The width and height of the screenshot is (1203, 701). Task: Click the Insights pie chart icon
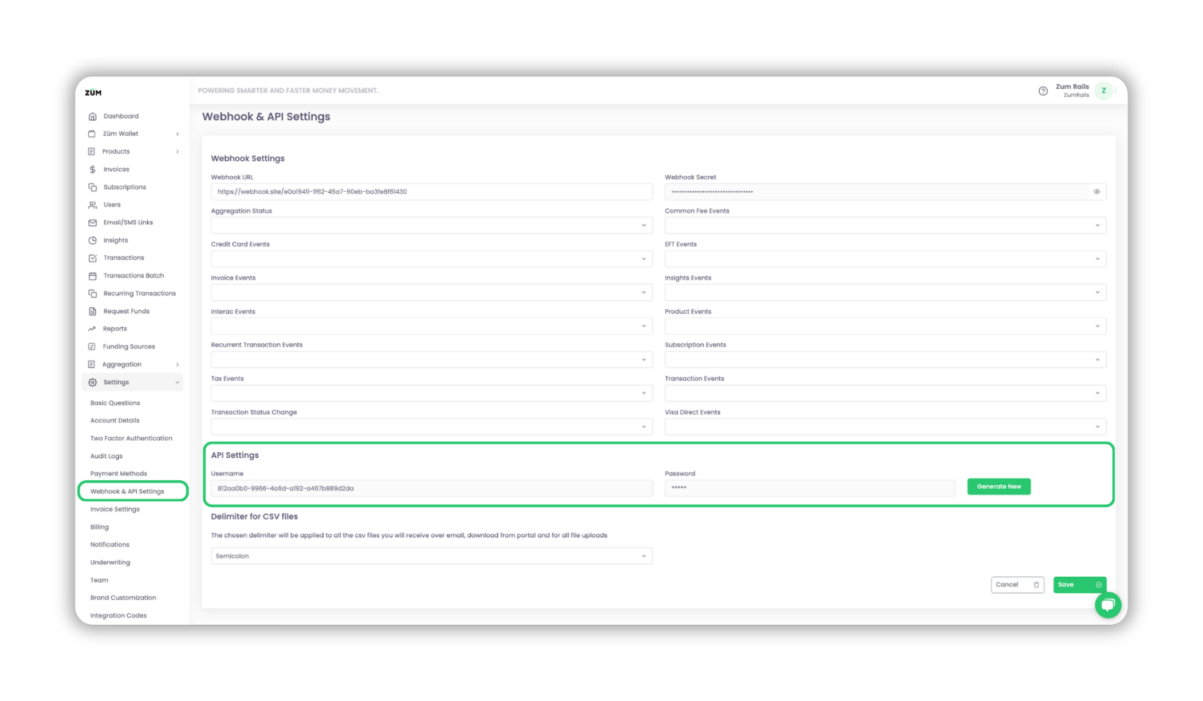click(x=92, y=240)
